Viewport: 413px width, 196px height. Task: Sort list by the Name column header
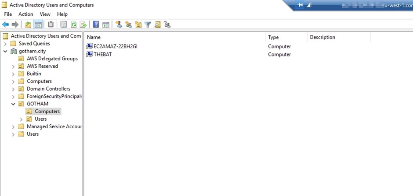click(175, 37)
